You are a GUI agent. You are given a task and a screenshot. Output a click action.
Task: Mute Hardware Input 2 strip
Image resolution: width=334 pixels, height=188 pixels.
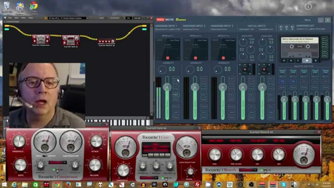pyautogui.click(x=204, y=118)
